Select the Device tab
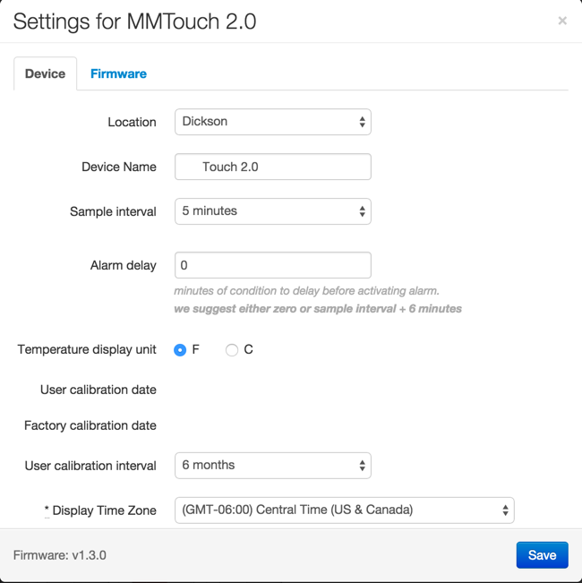This screenshot has width=582, height=583. pos(46,73)
